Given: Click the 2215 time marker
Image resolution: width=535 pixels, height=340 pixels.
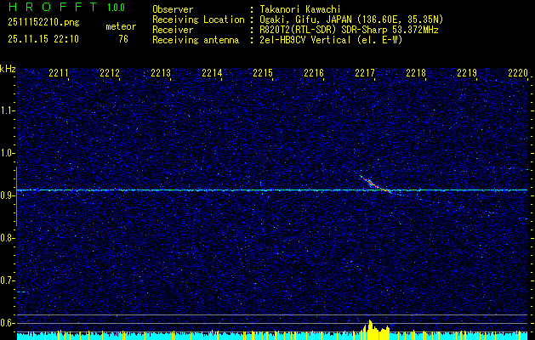Looking at the screenshot, I should (263, 73).
